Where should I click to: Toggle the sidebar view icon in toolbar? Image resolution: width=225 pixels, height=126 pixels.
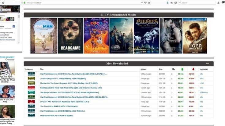click(x=175, y=3)
